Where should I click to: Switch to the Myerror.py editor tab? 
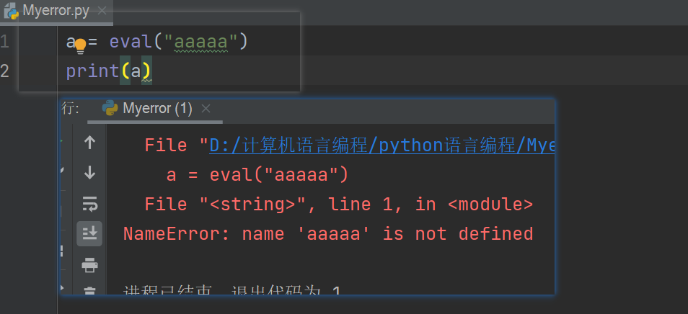coord(52,12)
